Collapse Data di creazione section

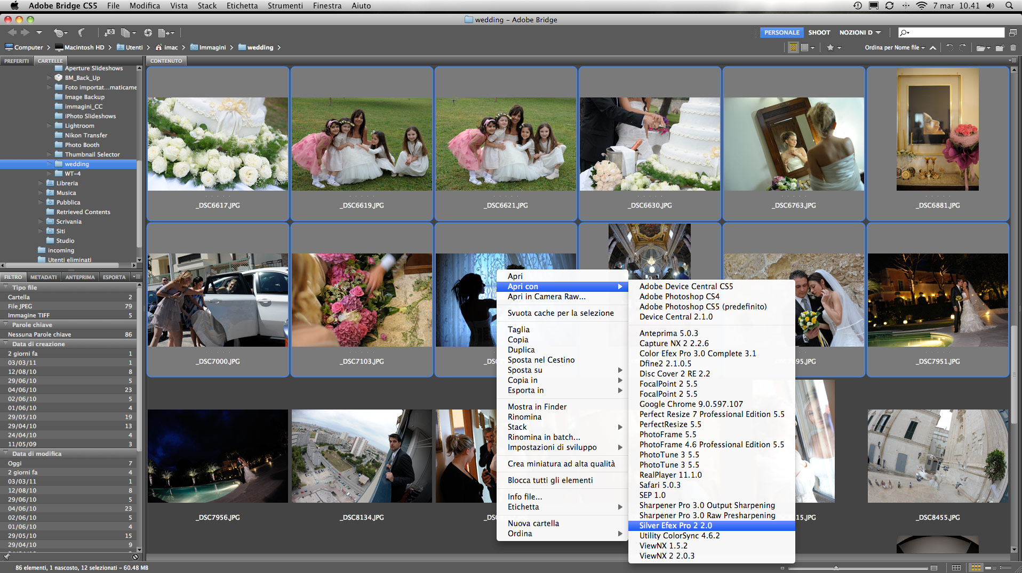pyautogui.click(x=6, y=344)
